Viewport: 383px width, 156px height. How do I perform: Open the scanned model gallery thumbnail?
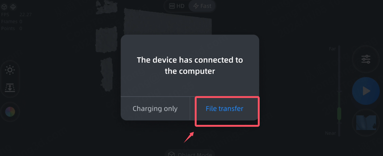(x=366, y=123)
